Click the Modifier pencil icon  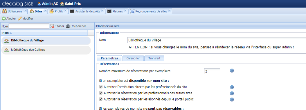[20, 19]
